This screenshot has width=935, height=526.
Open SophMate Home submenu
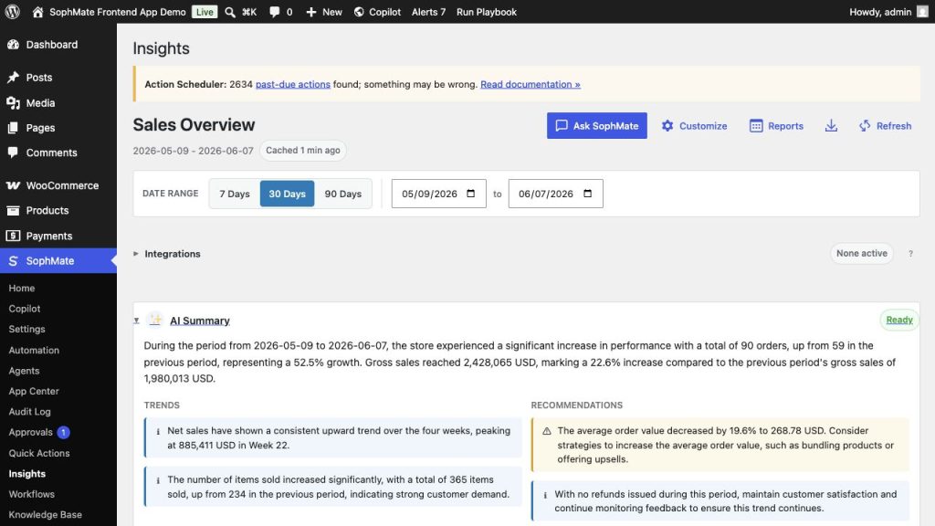click(22, 288)
